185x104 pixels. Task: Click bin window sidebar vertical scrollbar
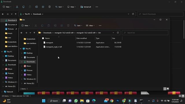pos(37,69)
